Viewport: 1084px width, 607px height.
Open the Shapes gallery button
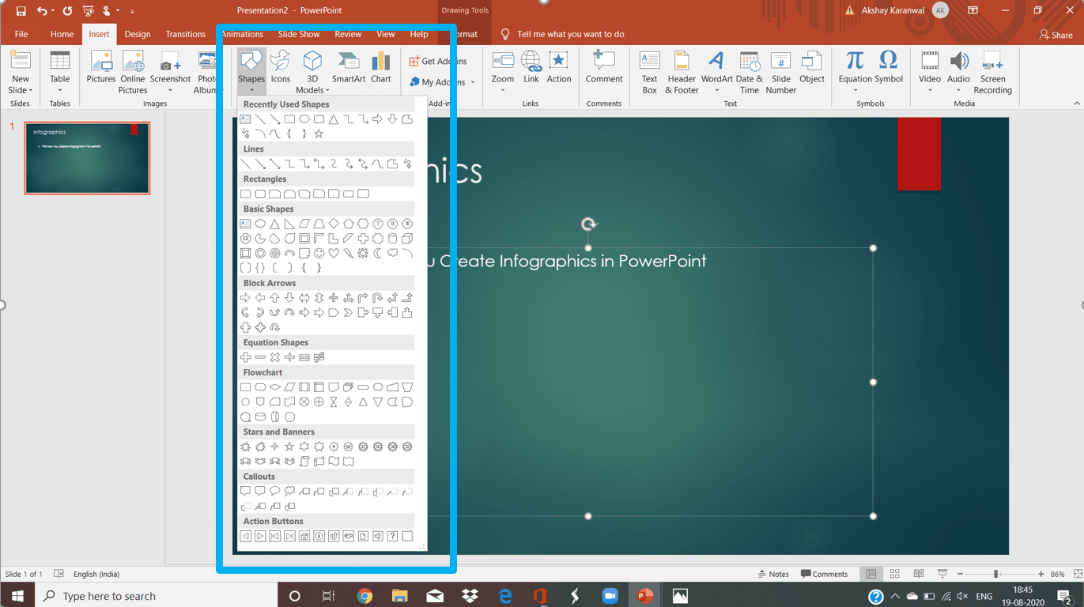point(251,70)
